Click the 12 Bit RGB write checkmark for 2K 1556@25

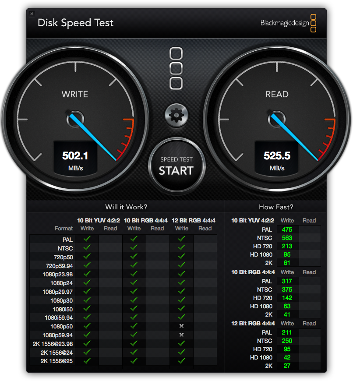coord(181,361)
